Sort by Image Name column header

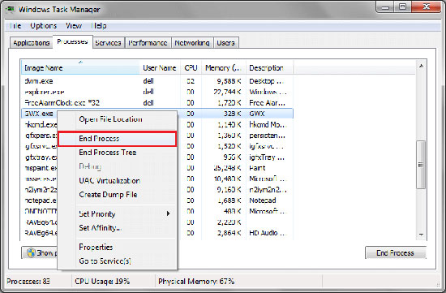80,67
